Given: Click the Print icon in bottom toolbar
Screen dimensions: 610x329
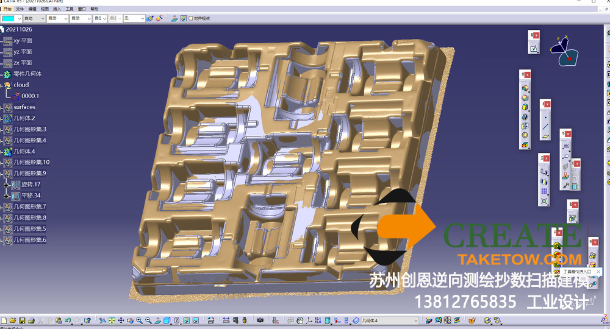Looking at the screenshot, I should point(30,320).
